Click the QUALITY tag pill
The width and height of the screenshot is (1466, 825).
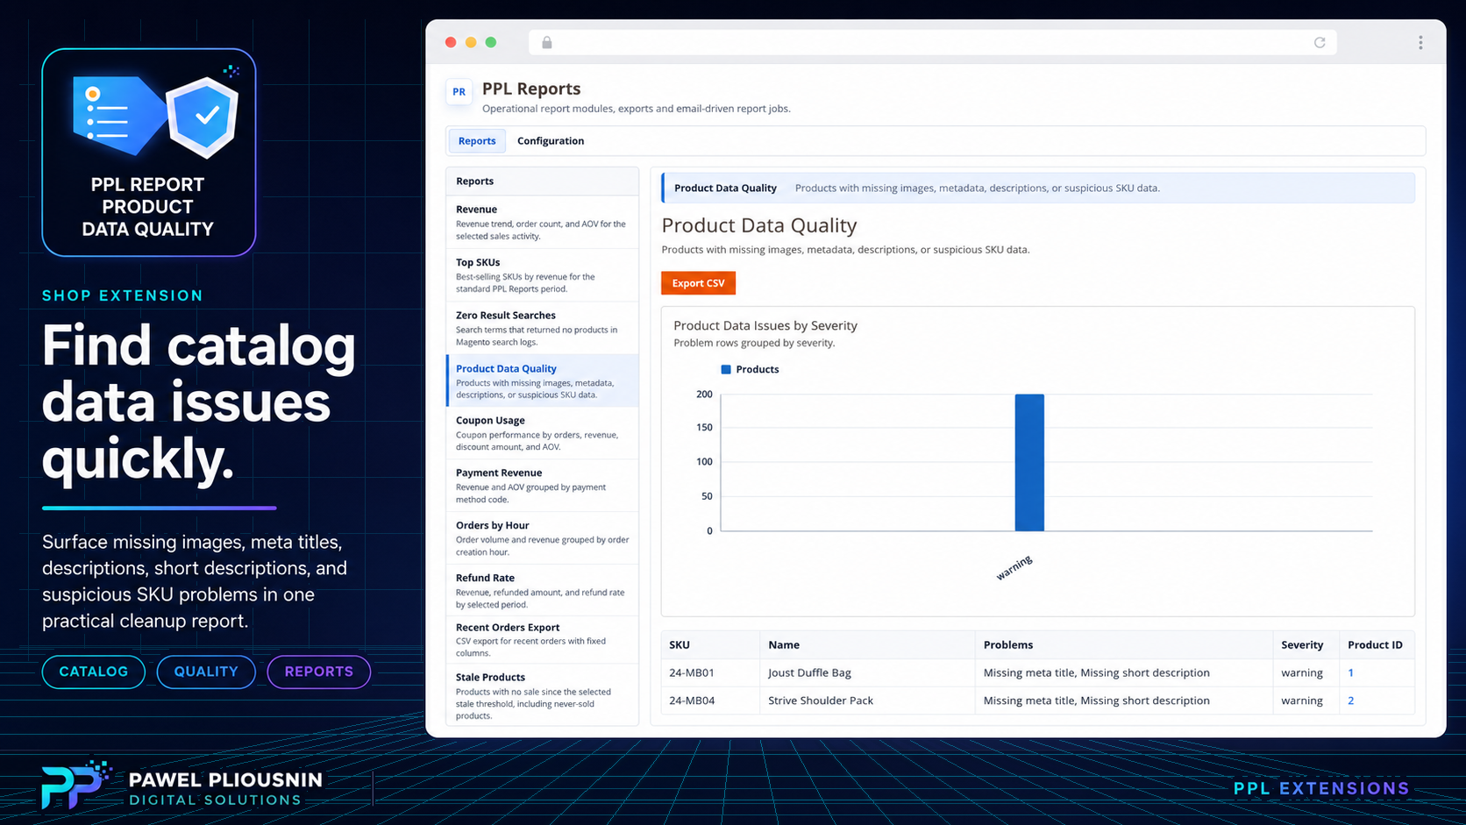point(206,672)
